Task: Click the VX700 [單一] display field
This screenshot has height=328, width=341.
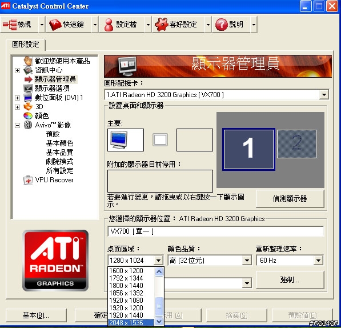Action: 215,231
